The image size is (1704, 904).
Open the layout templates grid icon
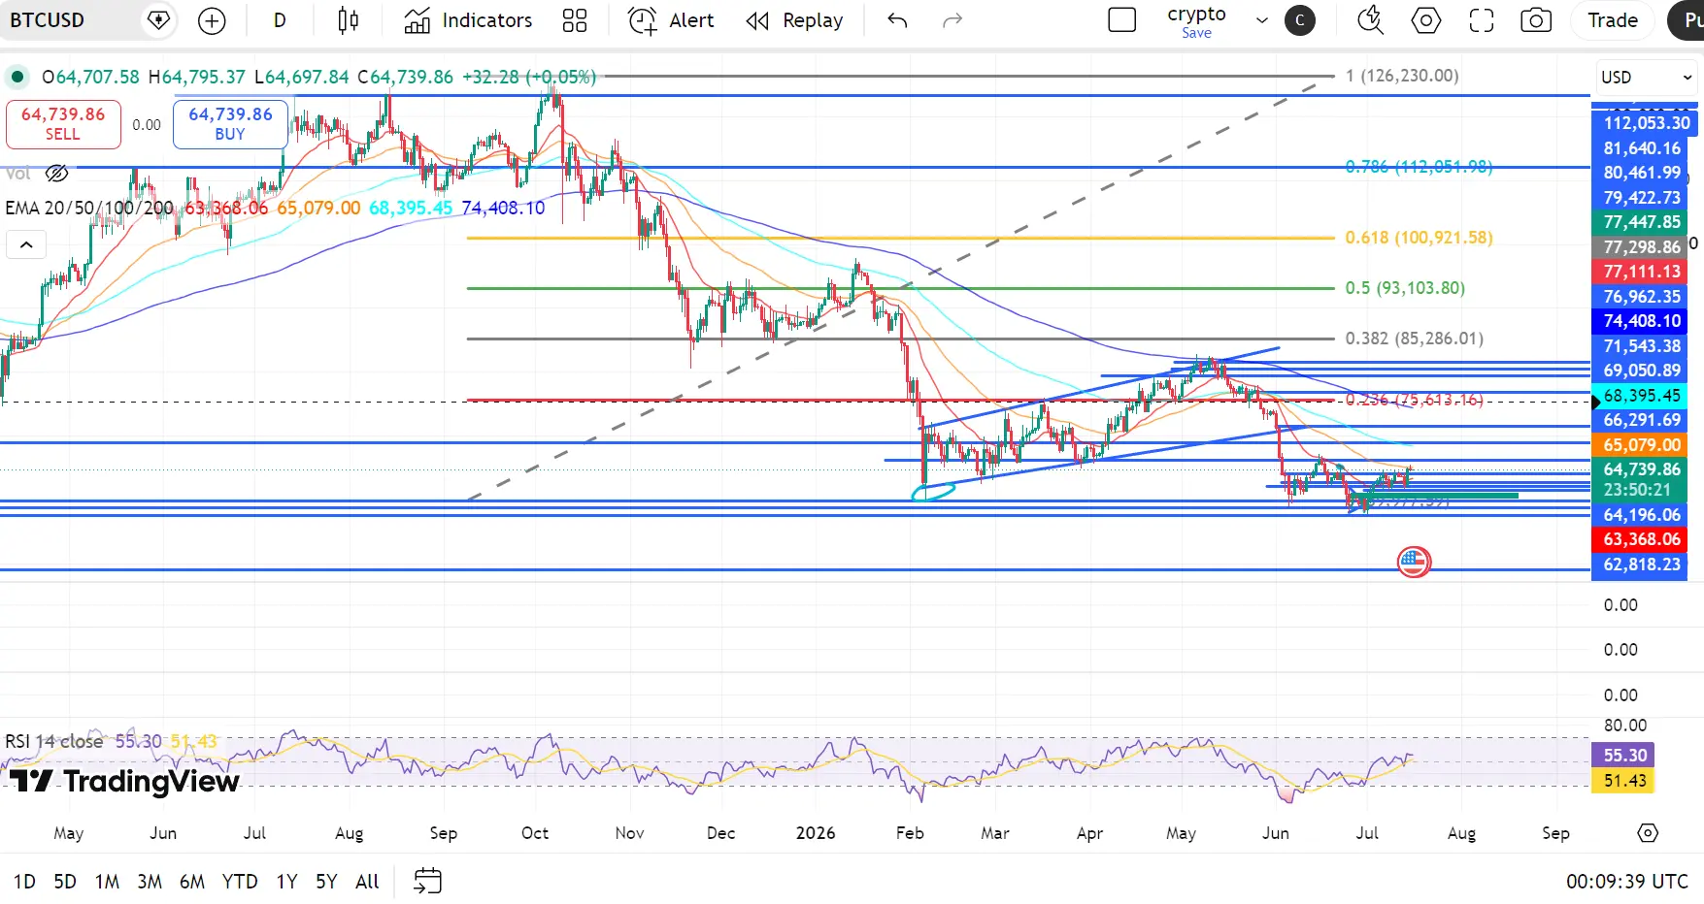coord(575,20)
